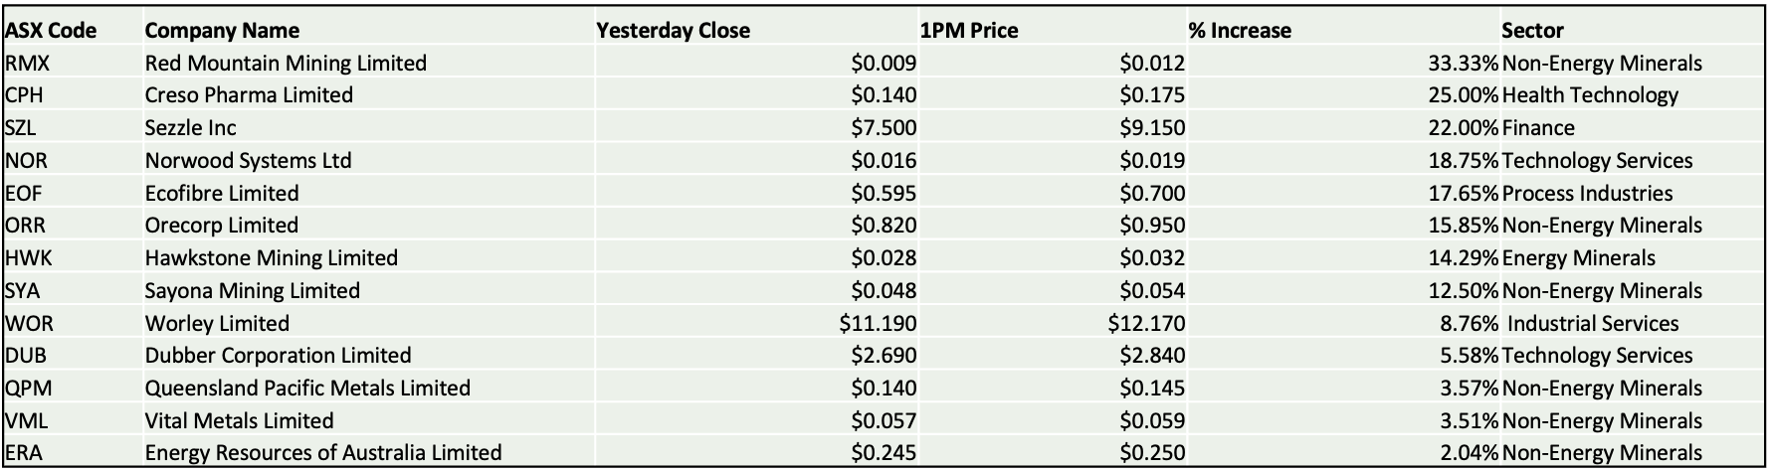Screen dimensions: 1771x471
Task: Select the Creso Pharma Limited cell
Action: click(x=249, y=95)
